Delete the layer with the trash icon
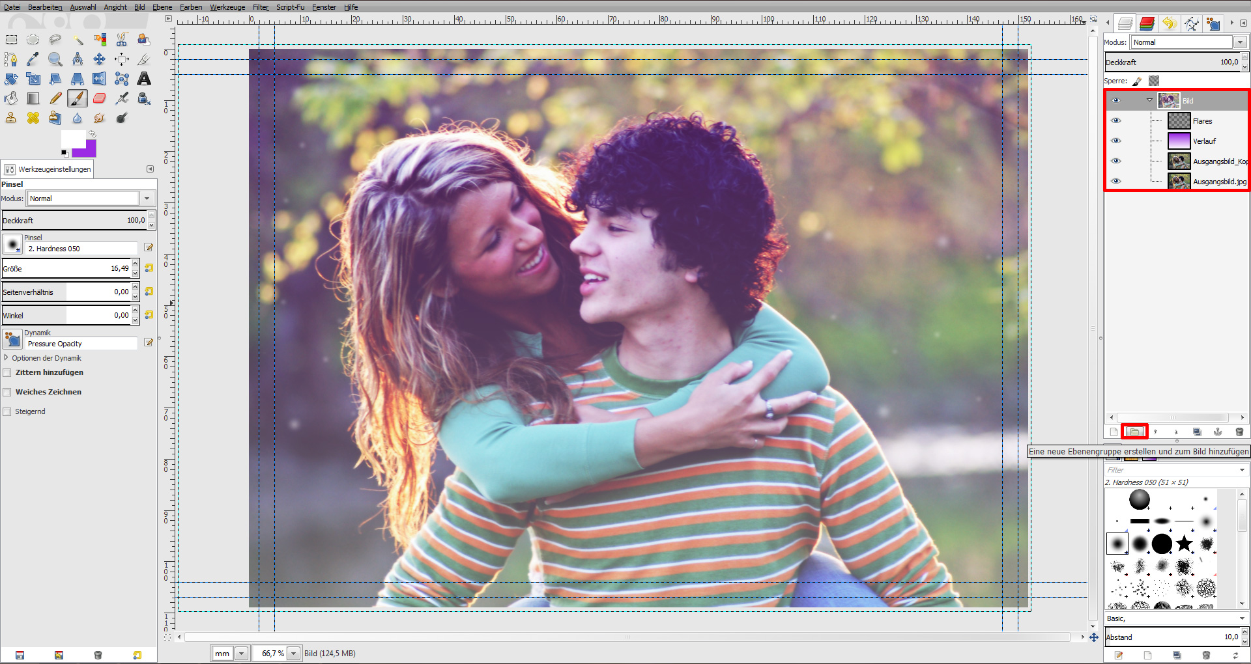Image resolution: width=1251 pixels, height=664 pixels. click(x=1239, y=432)
